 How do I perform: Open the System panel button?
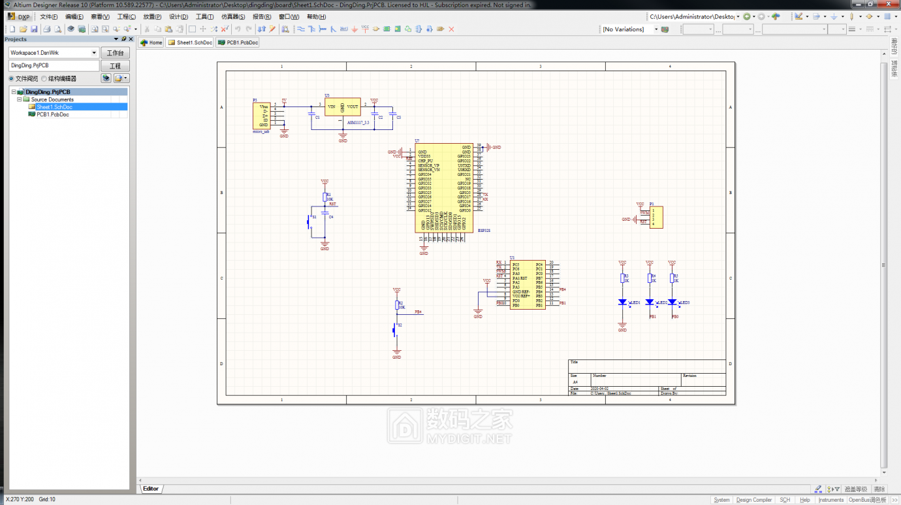point(721,500)
